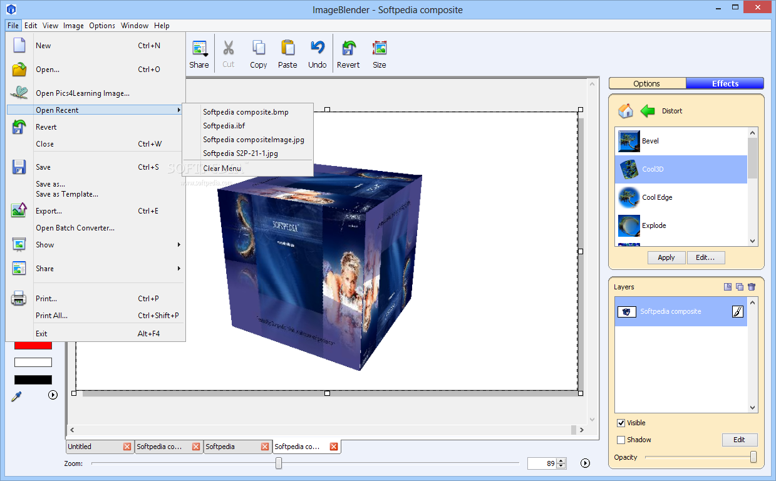
Task: Click the Paste clipboard toolbar icon
Action: click(x=287, y=48)
